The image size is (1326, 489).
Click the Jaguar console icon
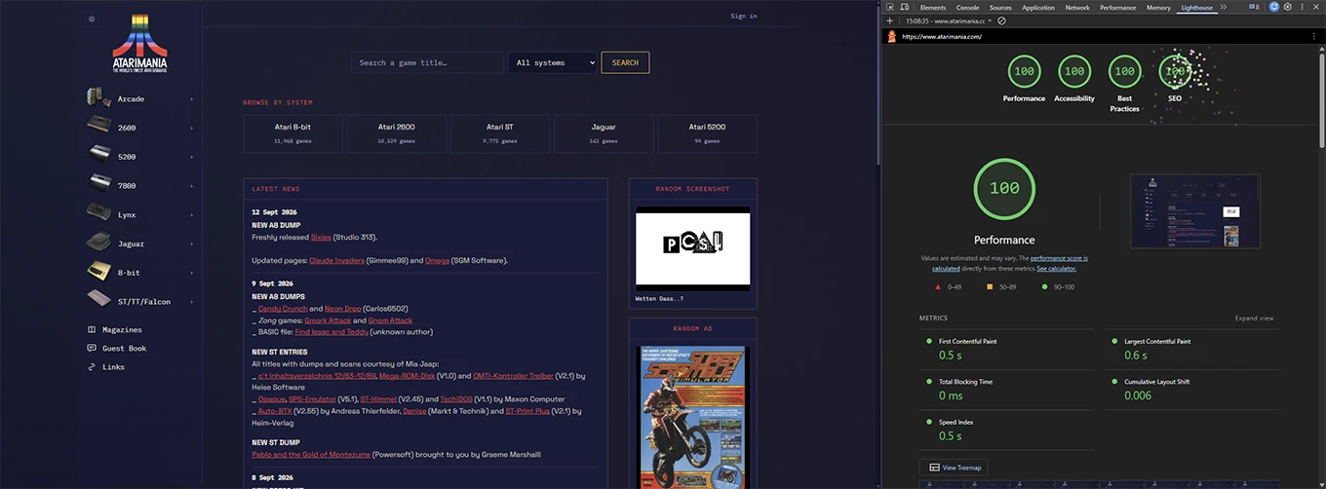click(x=98, y=243)
